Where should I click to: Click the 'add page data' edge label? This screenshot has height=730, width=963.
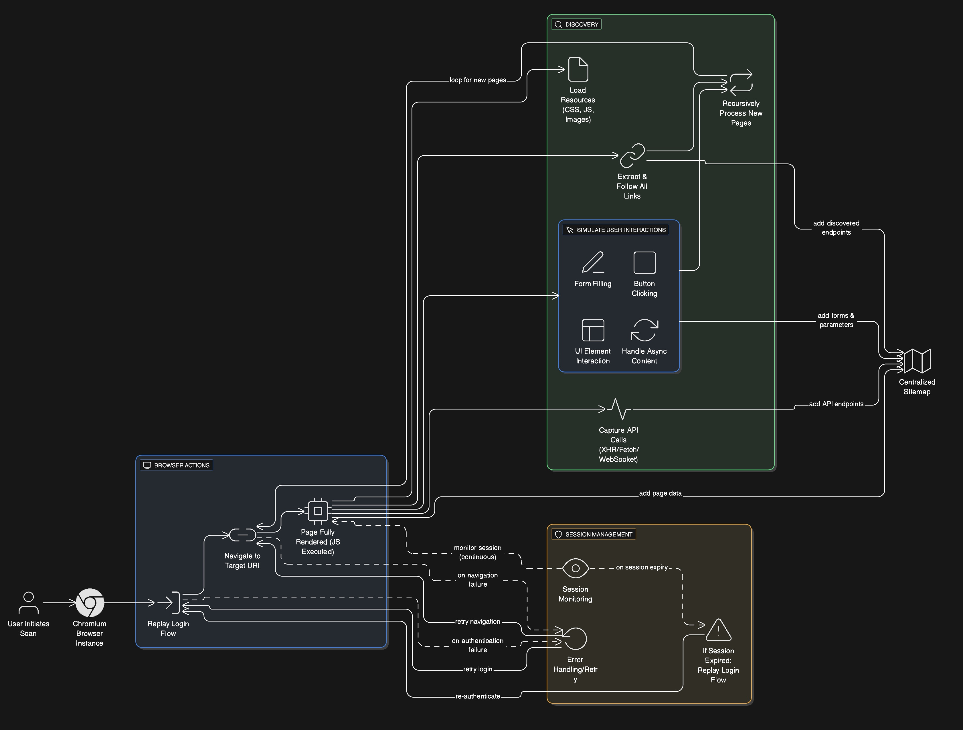660,493
